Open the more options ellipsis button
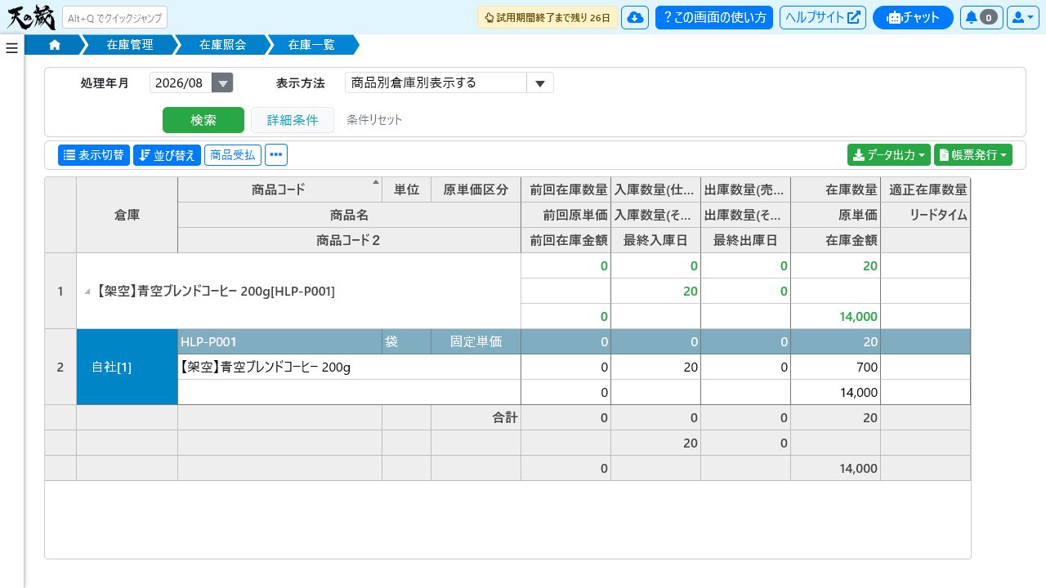Screen dimensions: 1046x588 (276, 154)
